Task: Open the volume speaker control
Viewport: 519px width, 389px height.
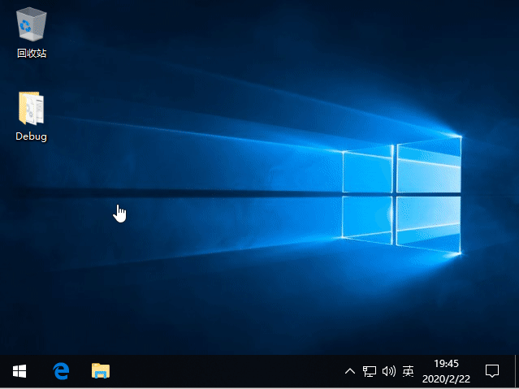Action: click(x=389, y=371)
